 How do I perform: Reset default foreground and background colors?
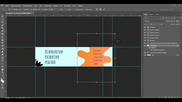(1, 78)
